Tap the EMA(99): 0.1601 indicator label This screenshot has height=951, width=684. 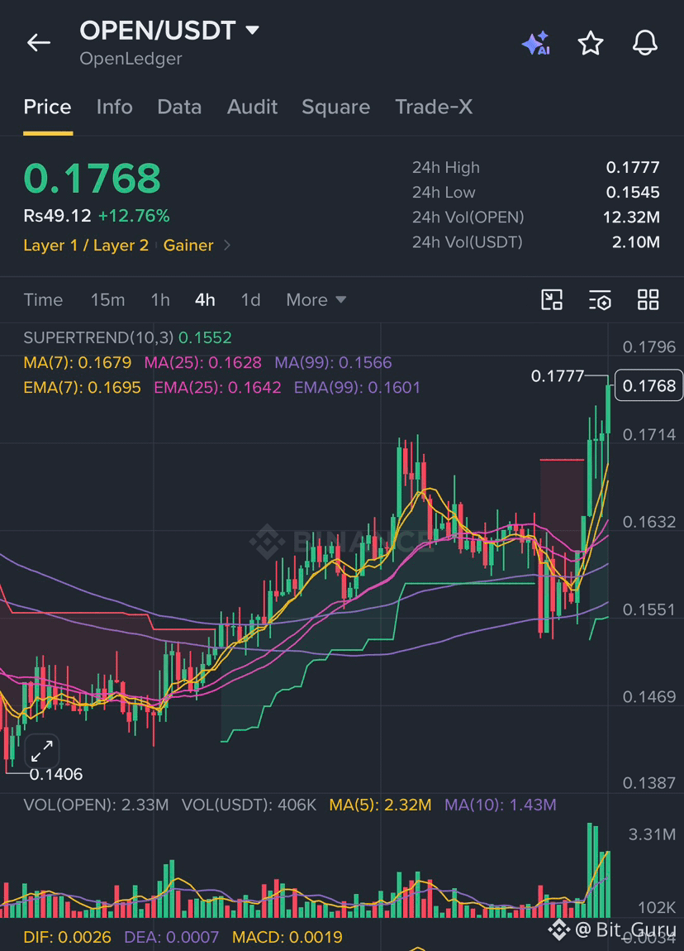click(357, 388)
